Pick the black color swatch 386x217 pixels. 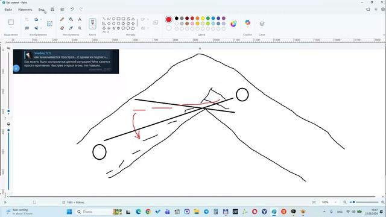(177, 18)
